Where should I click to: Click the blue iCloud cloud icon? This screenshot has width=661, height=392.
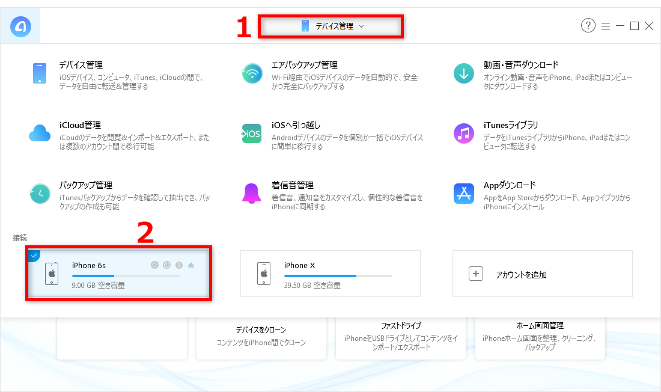pos(40,133)
